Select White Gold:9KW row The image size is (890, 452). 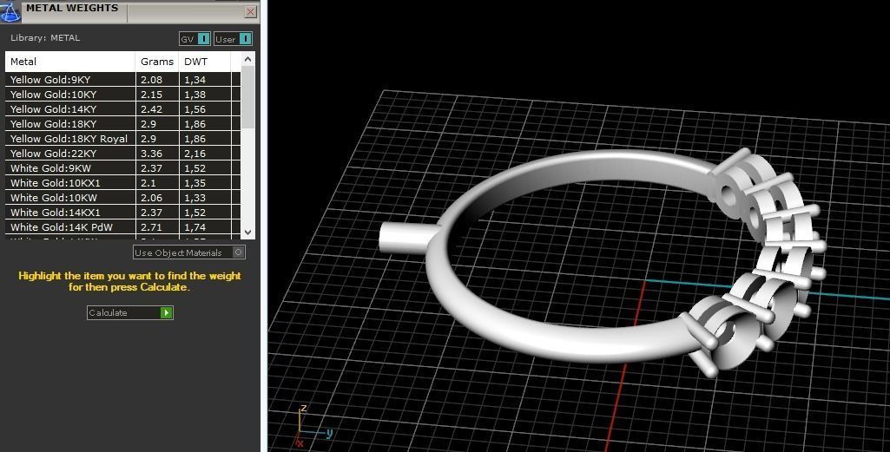click(x=122, y=167)
